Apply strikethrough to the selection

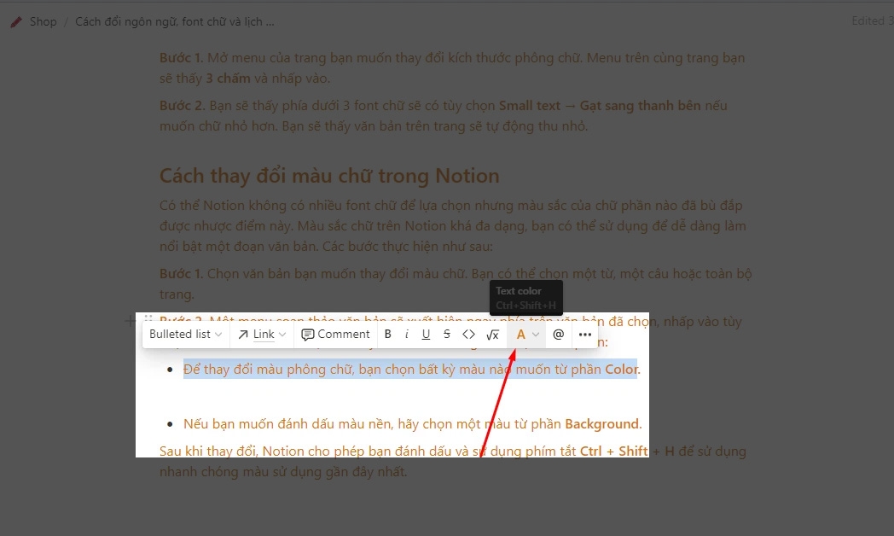click(x=445, y=334)
